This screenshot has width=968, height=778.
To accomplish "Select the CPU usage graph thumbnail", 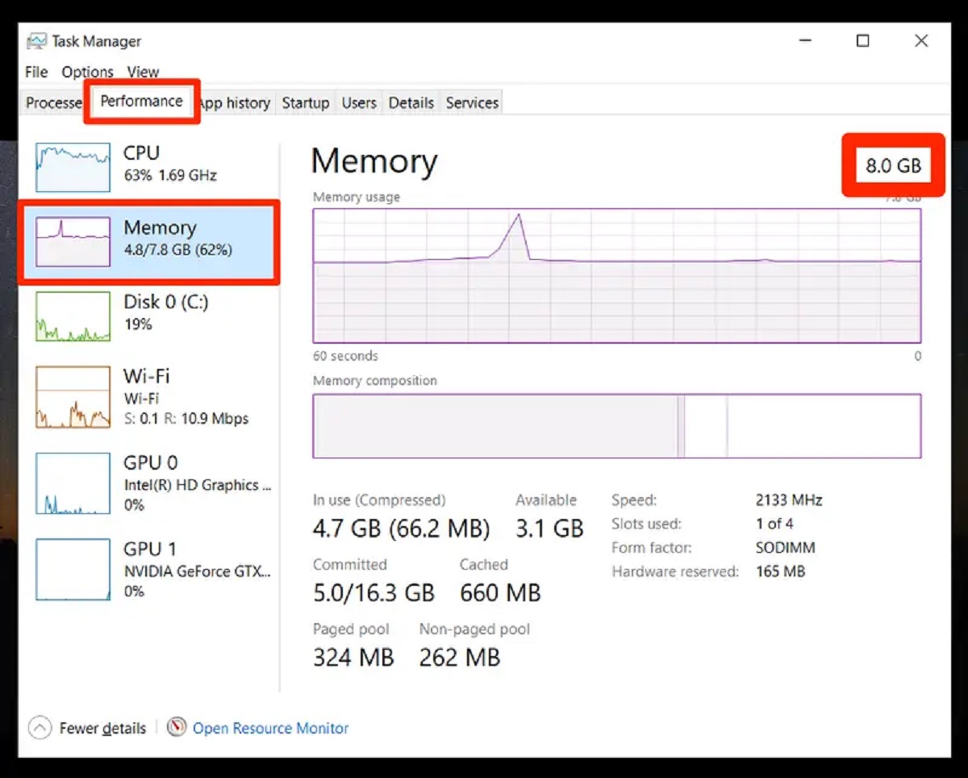I will tap(73, 167).
